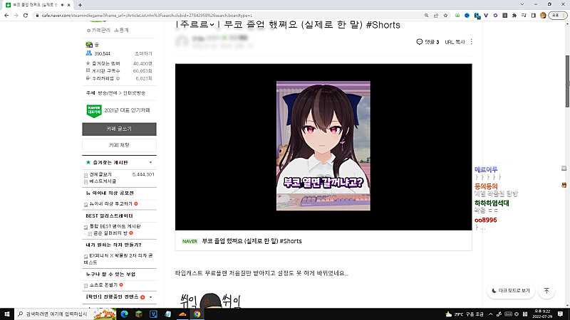Toggle the browser side panel icon
Screen dimensions: 570x320
pyautogui.click(x=533, y=15)
